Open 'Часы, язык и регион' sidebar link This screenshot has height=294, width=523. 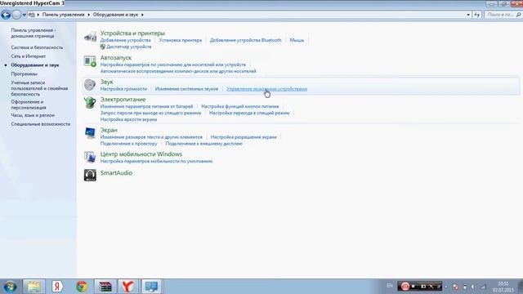coord(33,115)
